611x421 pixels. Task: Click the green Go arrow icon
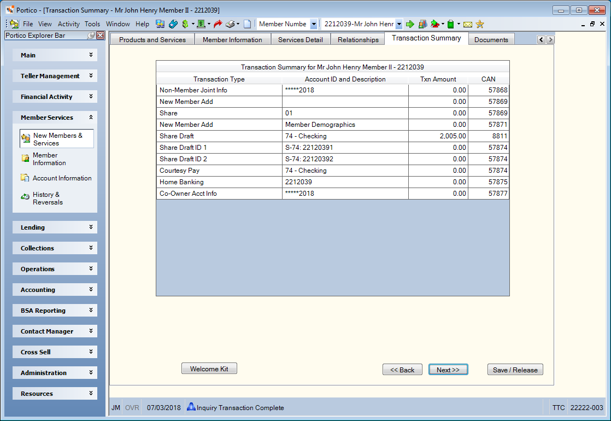coord(410,24)
